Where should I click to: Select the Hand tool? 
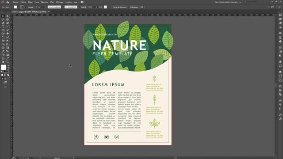coord(3,62)
